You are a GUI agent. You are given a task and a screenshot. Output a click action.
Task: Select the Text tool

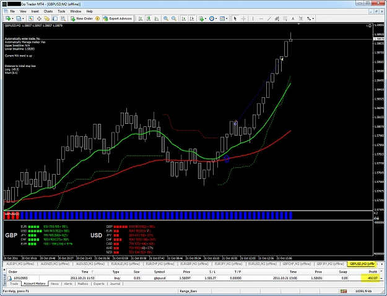pos(293,19)
